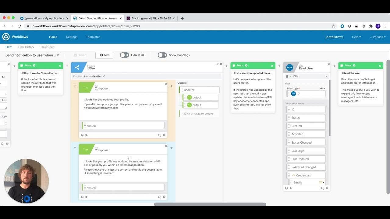Go to Home in top navigation

pyautogui.click(x=53, y=37)
